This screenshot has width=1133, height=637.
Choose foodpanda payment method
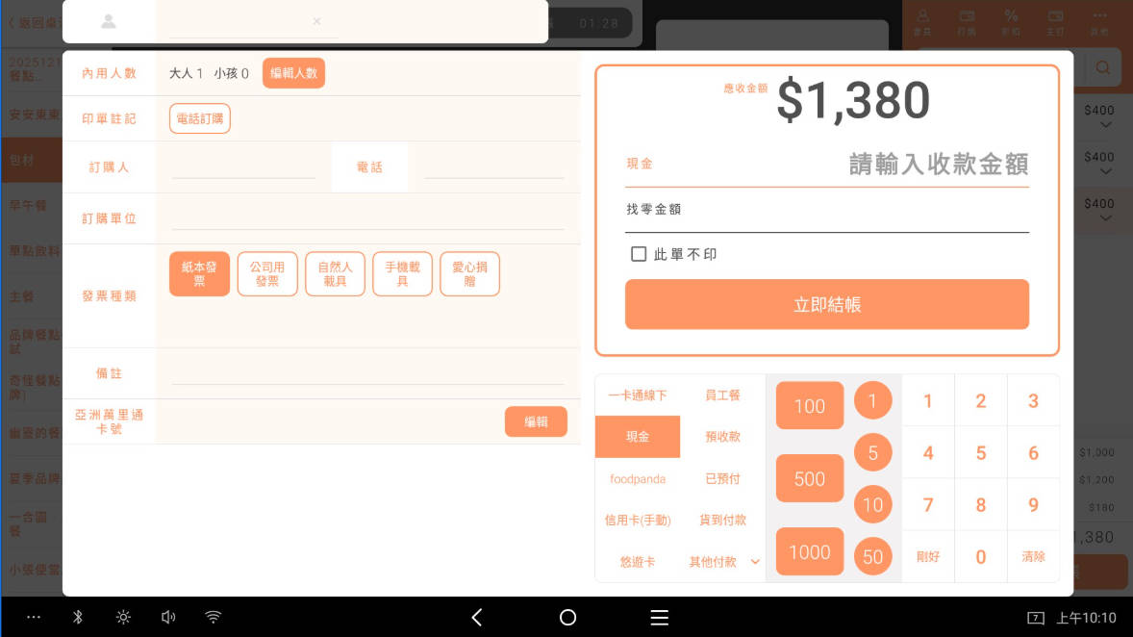point(638,479)
